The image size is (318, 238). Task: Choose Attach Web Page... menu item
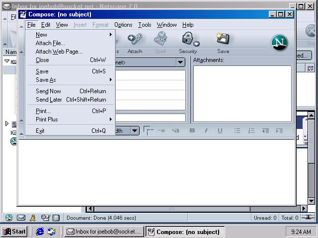pos(70,52)
